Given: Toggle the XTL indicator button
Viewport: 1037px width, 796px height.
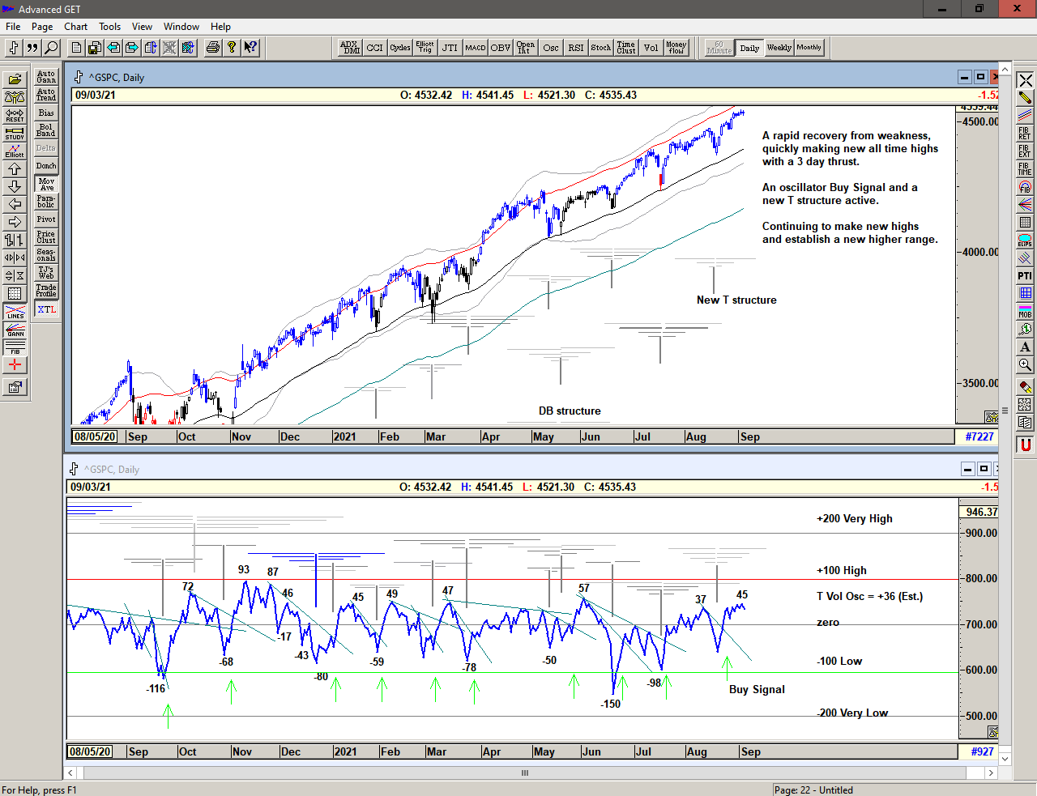Looking at the screenshot, I should click(46, 309).
